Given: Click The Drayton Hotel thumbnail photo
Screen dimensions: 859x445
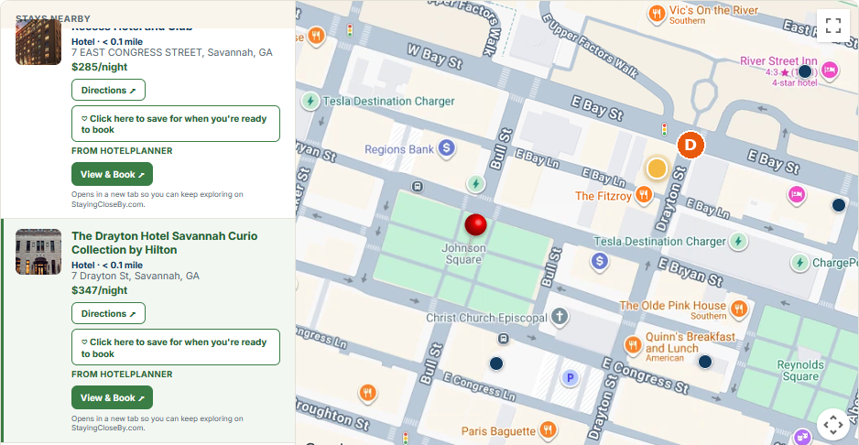Looking at the screenshot, I should tap(38, 252).
